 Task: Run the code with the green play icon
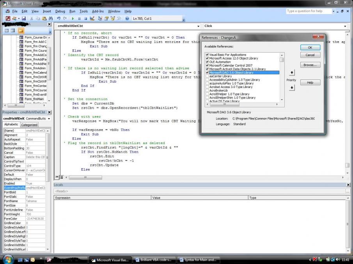pos(73,18)
